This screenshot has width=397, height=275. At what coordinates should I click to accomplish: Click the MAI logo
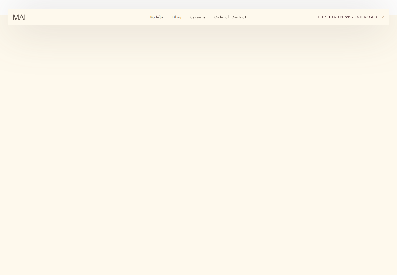[x=19, y=17]
